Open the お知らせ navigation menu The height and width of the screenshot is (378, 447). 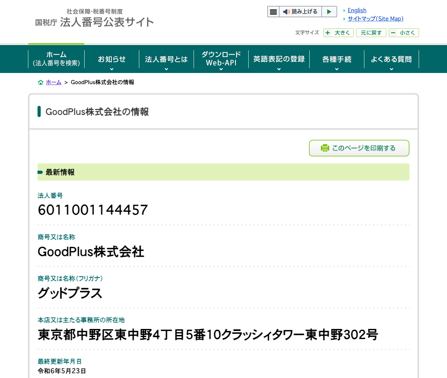pos(112,59)
